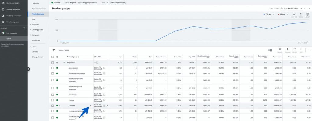Click the Smart campaigns icon
Image resolution: width=312 pixels, height=121 pixels.
click(3, 22)
